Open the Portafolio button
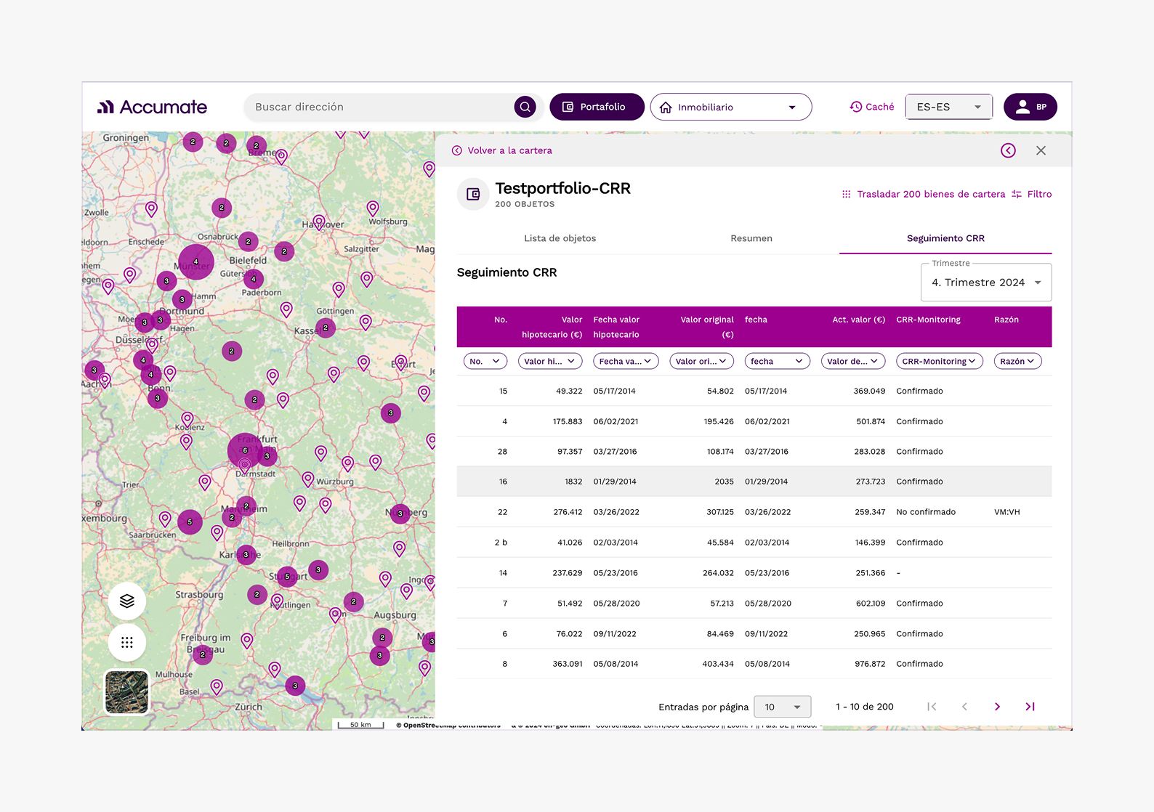The width and height of the screenshot is (1154, 812). tap(597, 107)
